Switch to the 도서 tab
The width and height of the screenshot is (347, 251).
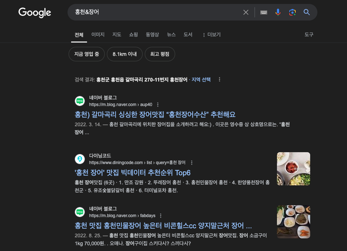click(x=188, y=35)
